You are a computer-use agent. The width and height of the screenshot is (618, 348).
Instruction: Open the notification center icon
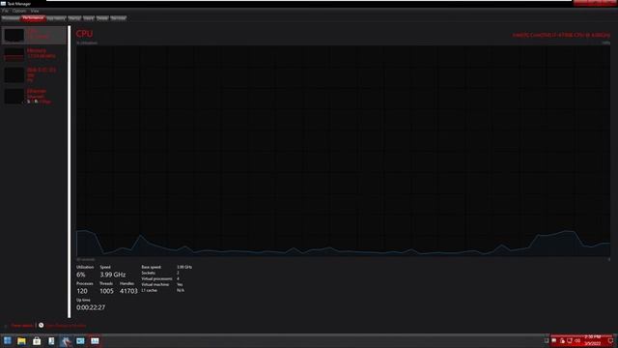click(x=610, y=340)
